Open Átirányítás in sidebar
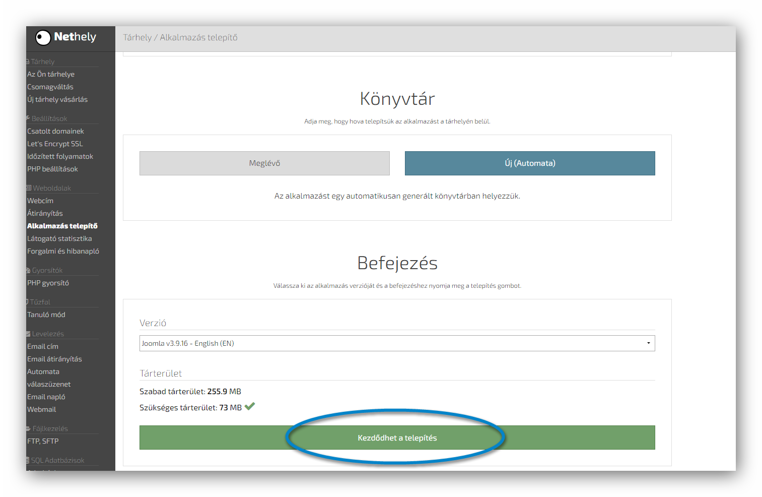This screenshot has width=762, height=497. pos(45,213)
